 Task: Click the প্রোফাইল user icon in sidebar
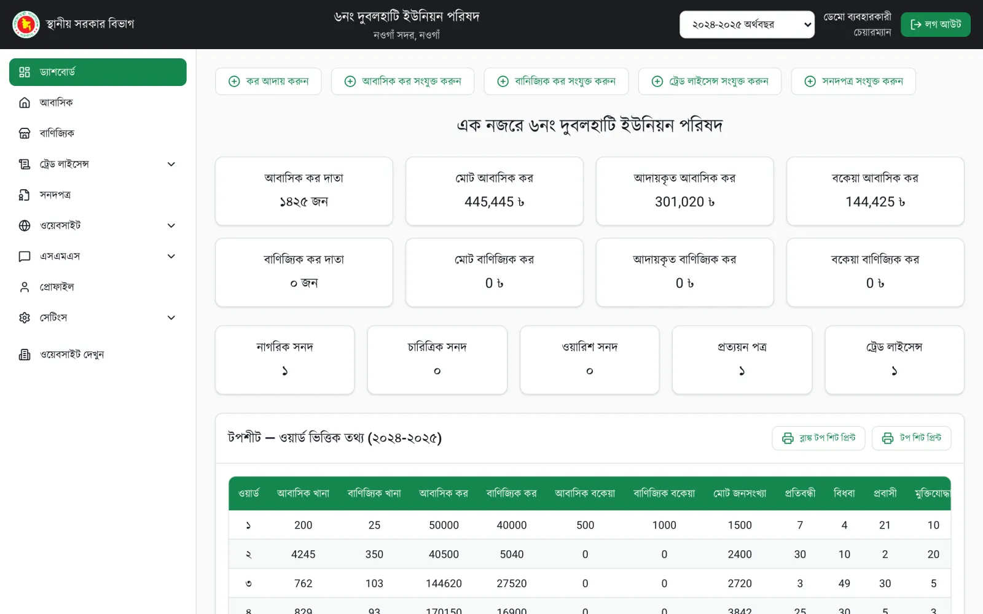click(25, 287)
